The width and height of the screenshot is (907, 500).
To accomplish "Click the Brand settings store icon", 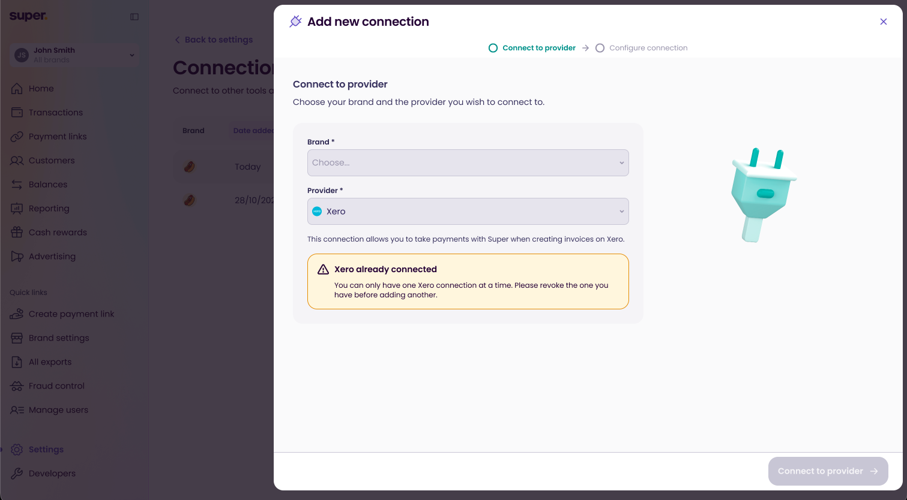I will (x=17, y=338).
